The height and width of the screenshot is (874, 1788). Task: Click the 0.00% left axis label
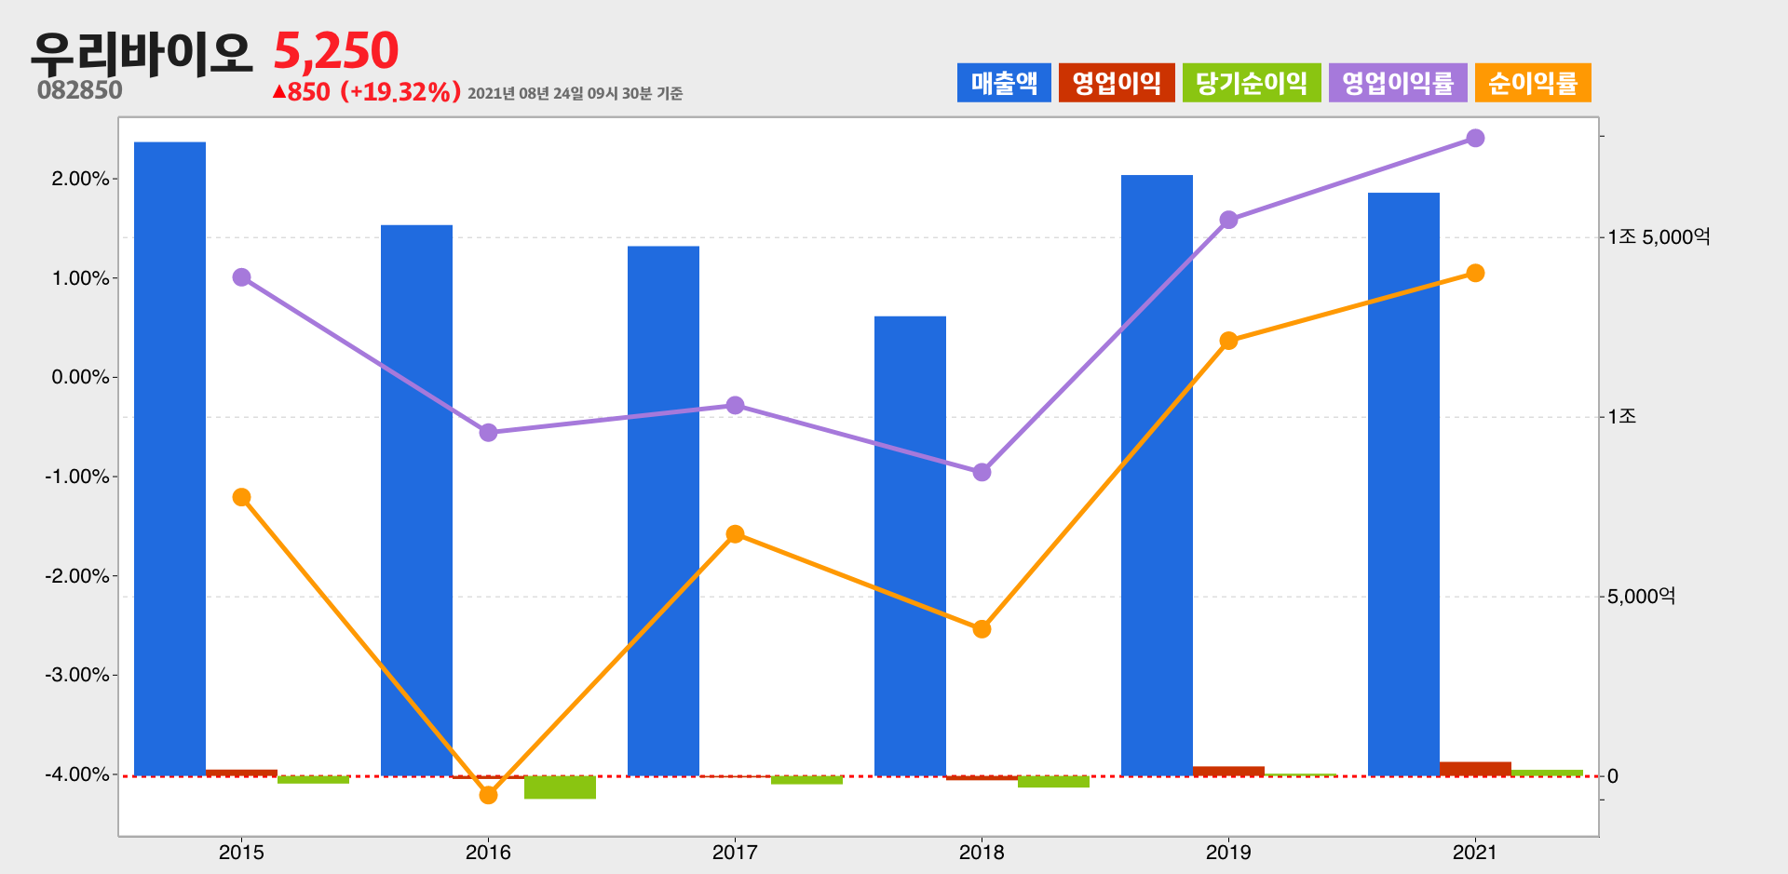81,377
